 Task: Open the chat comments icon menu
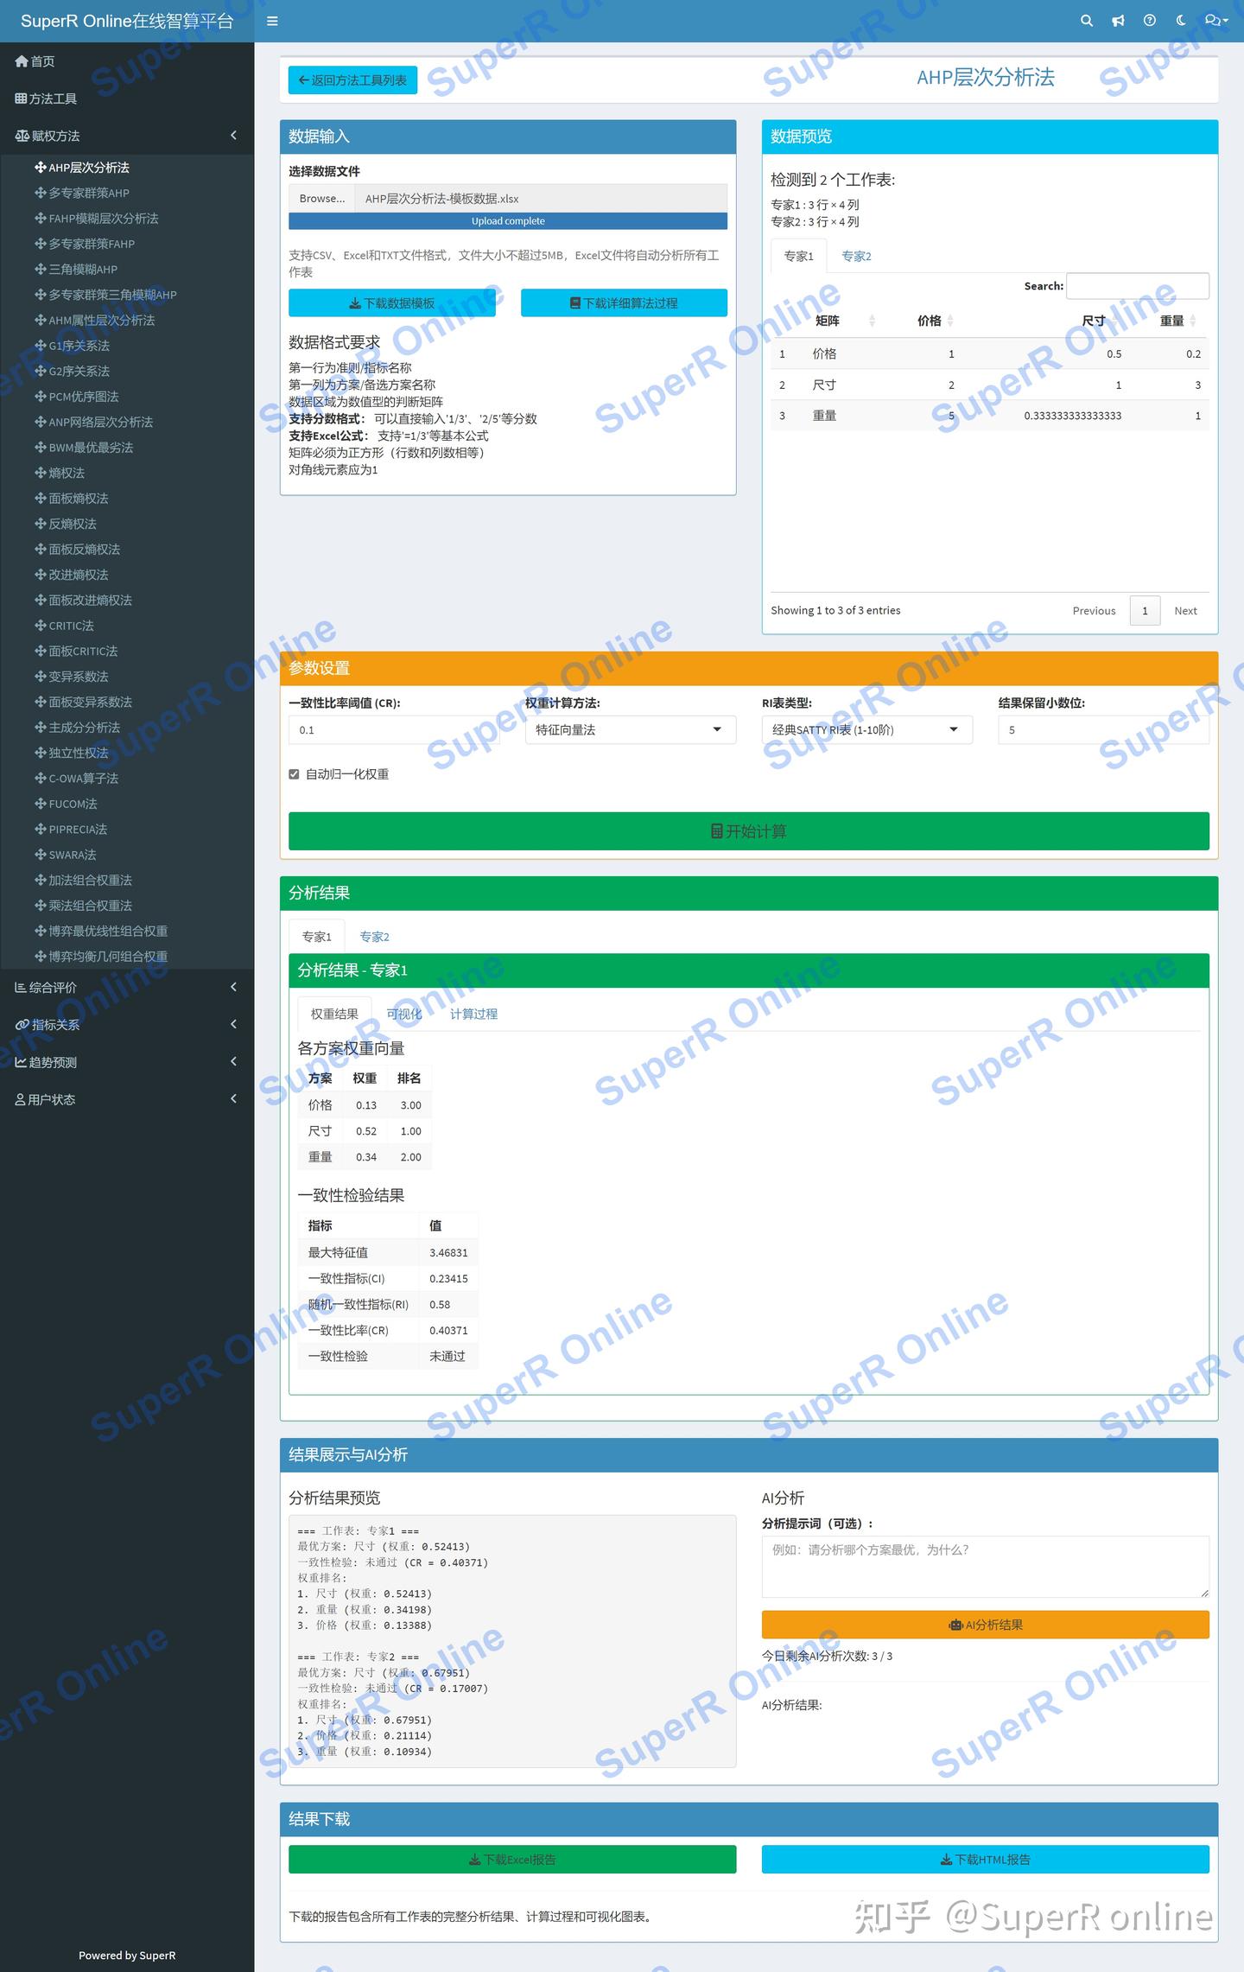(x=1215, y=21)
